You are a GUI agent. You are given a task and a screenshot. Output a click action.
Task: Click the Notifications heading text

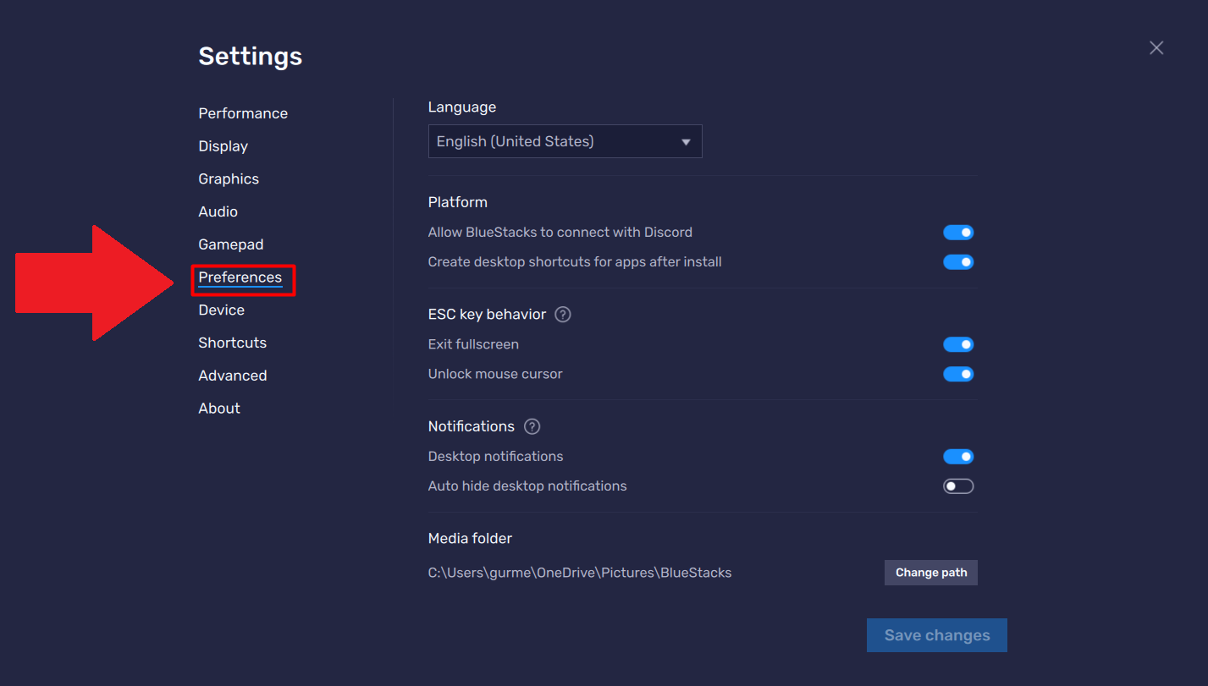point(472,426)
